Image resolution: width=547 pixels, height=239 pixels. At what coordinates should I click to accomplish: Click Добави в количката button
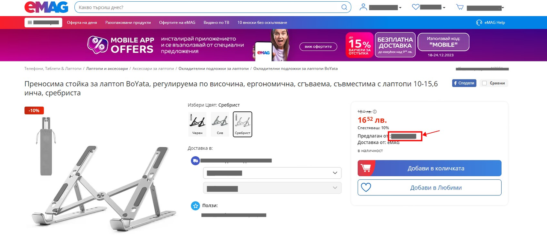429,168
